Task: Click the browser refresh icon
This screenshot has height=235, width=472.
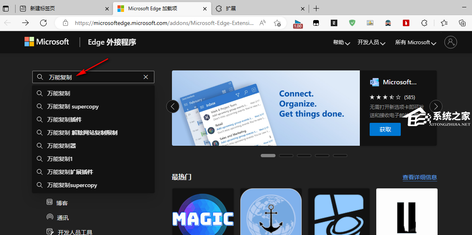Action: [x=43, y=23]
